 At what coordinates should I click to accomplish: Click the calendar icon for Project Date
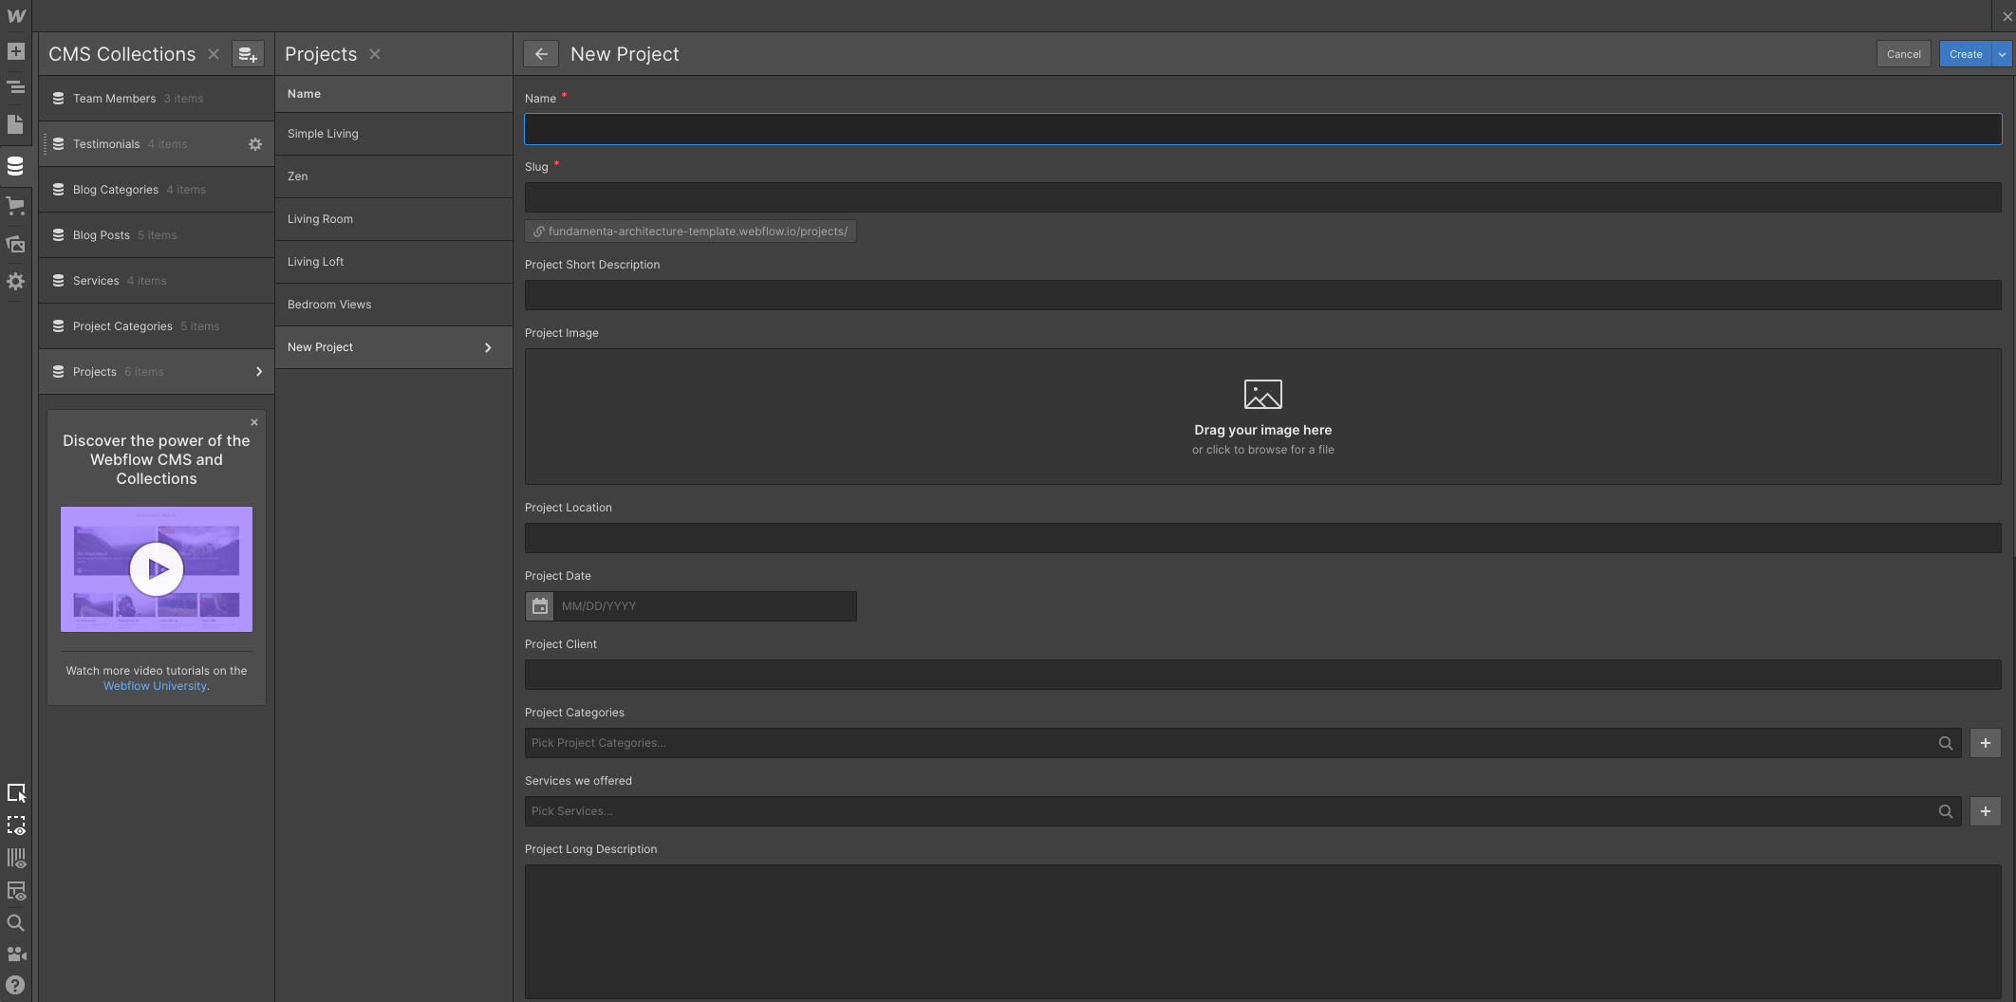(x=540, y=606)
